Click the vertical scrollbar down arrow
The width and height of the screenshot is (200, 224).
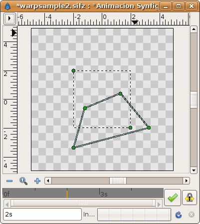(194, 170)
